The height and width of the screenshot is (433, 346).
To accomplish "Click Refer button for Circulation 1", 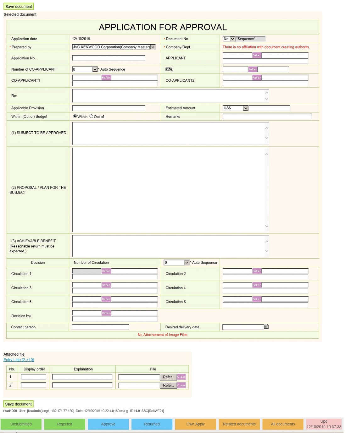I will click(106, 271).
